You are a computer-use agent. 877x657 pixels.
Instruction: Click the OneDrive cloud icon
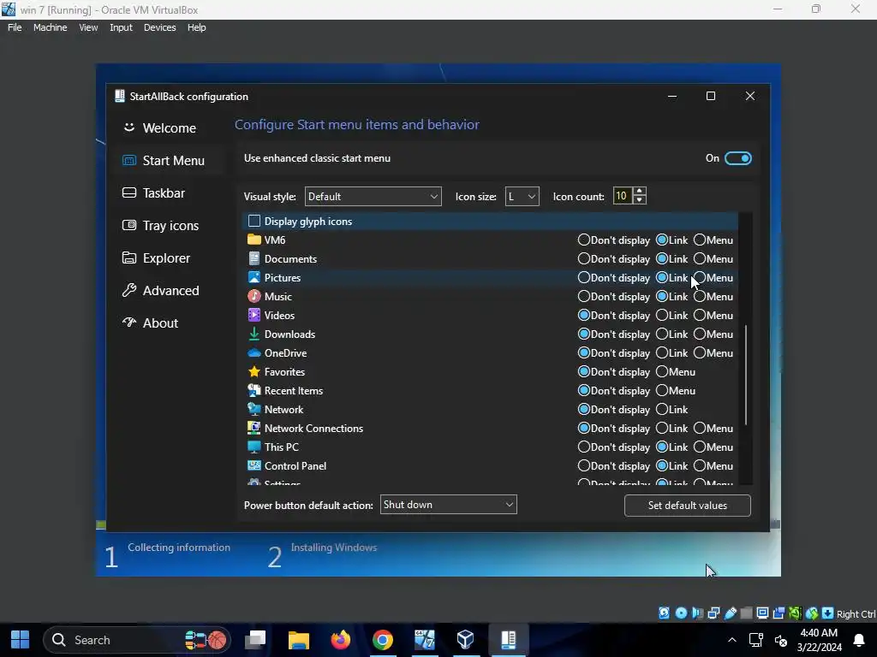pyautogui.click(x=254, y=352)
